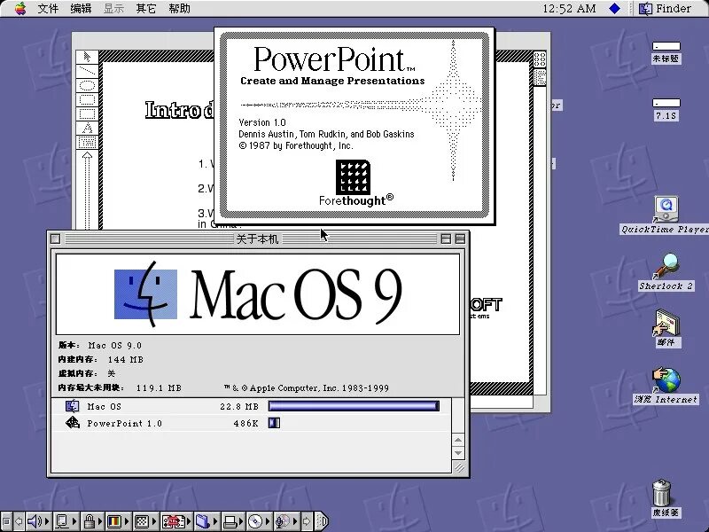Click the PowerPoint 1.0 memory usage bar
This screenshot has width=709, height=532.
[274, 423]
